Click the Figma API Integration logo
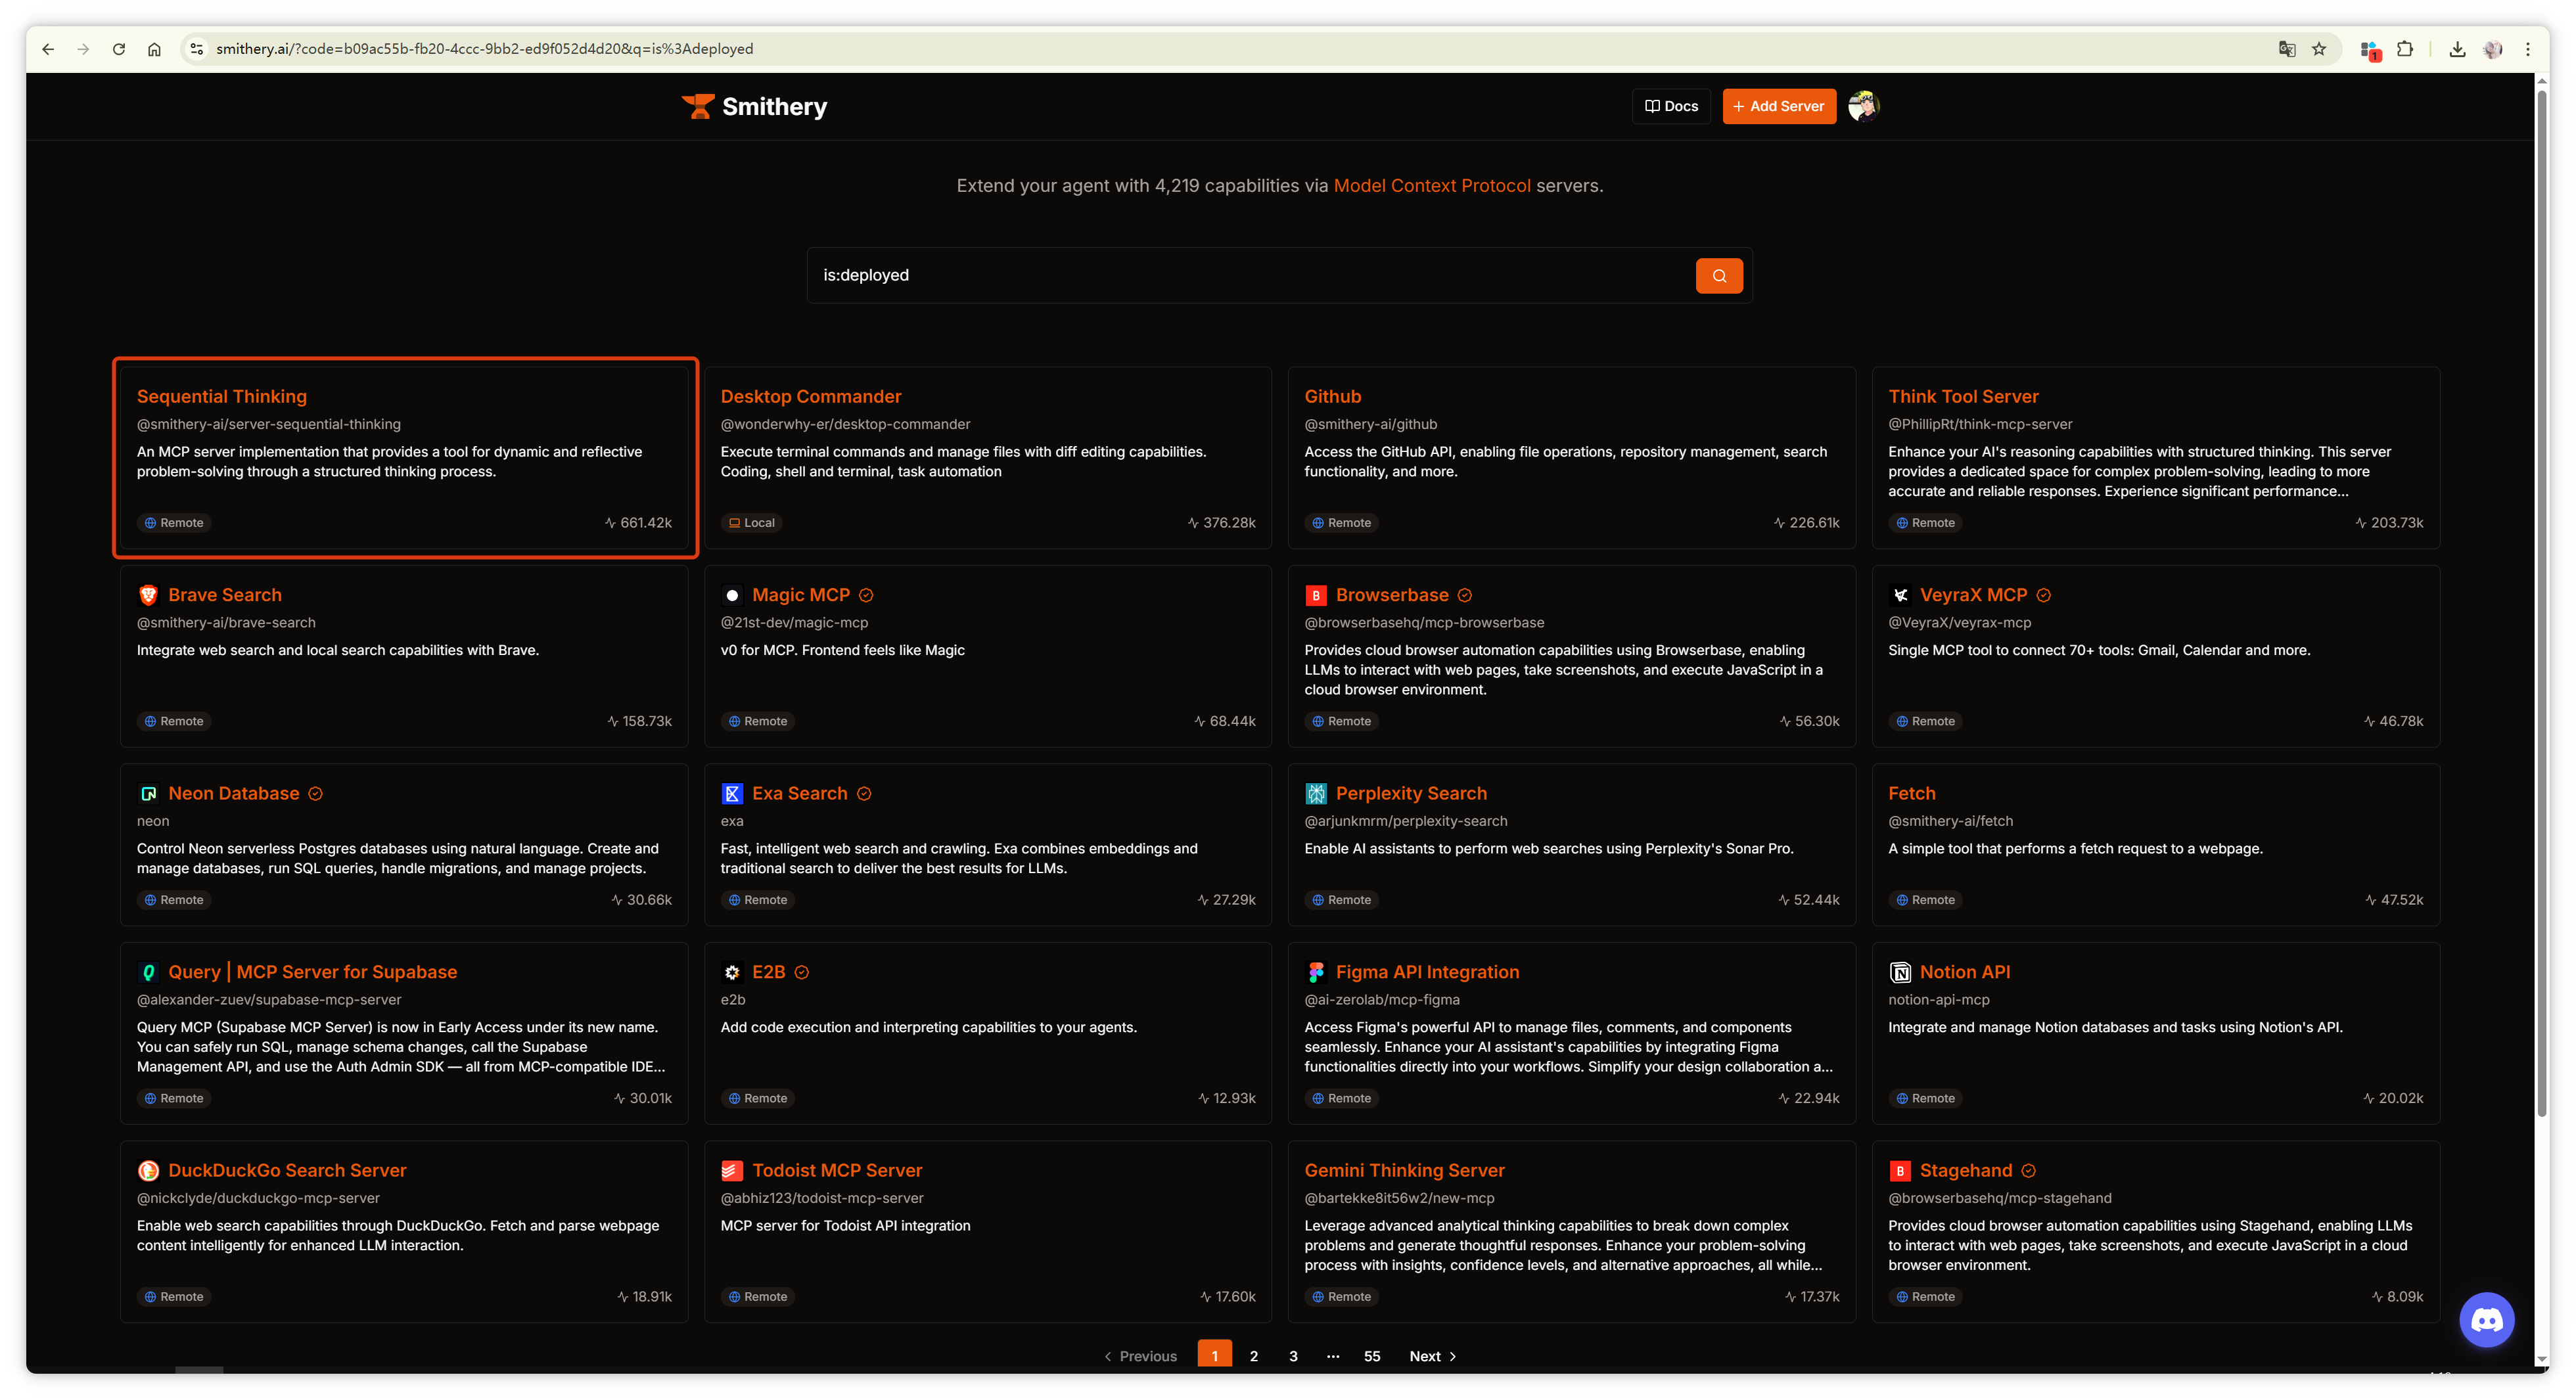The height and width of the screenshot is (1400, 2576). [1315, 972]
